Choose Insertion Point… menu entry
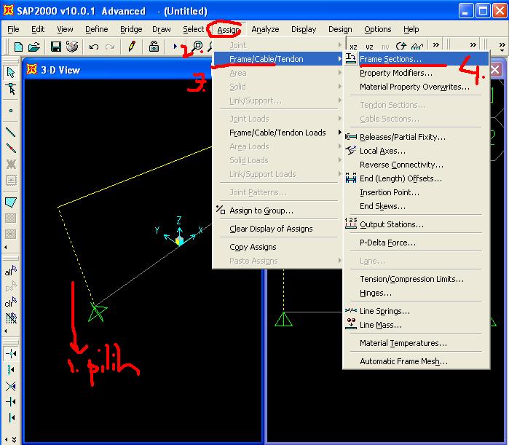 (417, 192)
